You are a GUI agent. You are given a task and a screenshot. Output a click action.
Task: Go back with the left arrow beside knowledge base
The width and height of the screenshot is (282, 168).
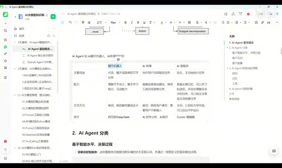(15, 17)
